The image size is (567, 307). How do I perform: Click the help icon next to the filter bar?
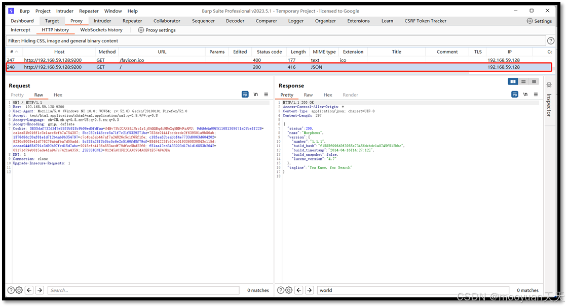pos(552,40)
